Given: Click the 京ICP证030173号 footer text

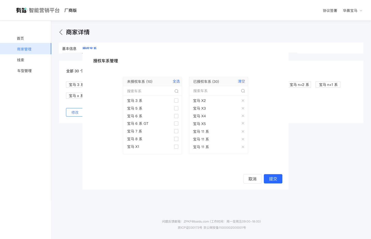Looking at the screenshot, I should click(190, 227).
